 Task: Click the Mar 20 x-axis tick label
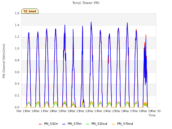point(66,111)
